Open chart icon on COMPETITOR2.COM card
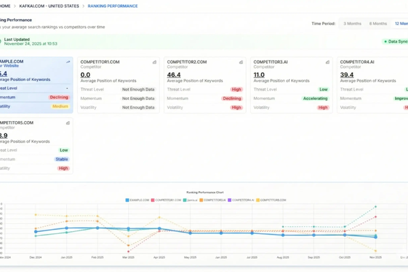 point(241,62)
